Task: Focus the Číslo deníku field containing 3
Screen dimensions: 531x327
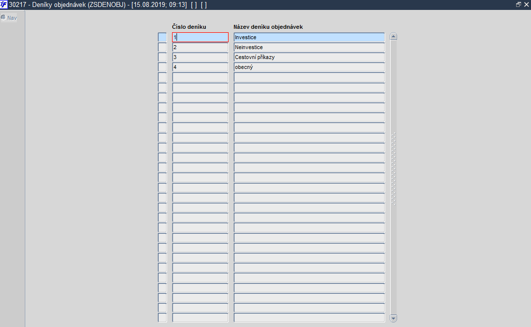Action: tap(200, 57)
